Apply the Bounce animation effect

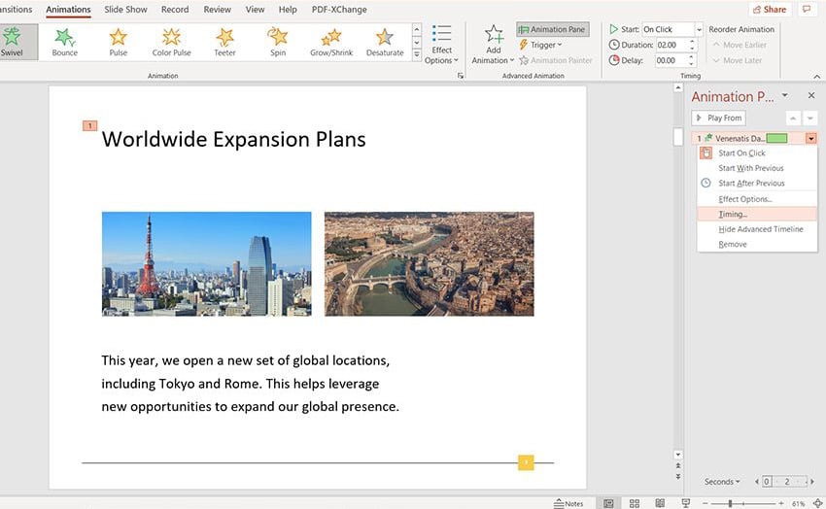(x=65, y=40)
